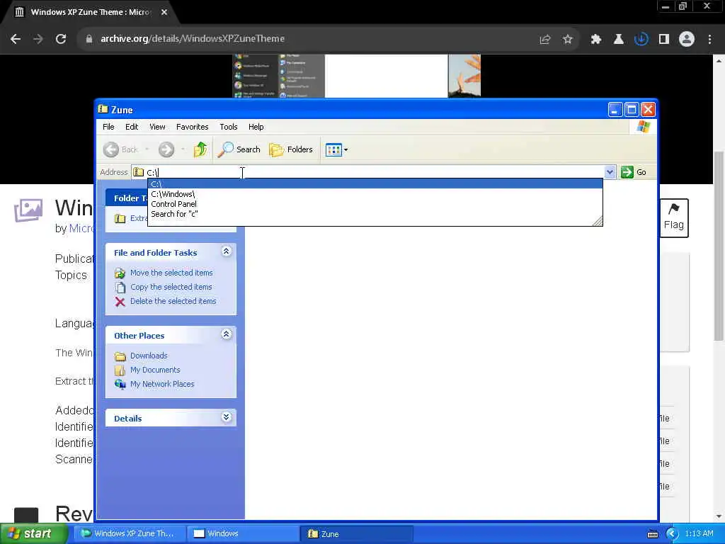The width and height of the screenshot is (725, 544).
Task: Click the orange thumbnail image on archive page
Action: coord(464,76)
